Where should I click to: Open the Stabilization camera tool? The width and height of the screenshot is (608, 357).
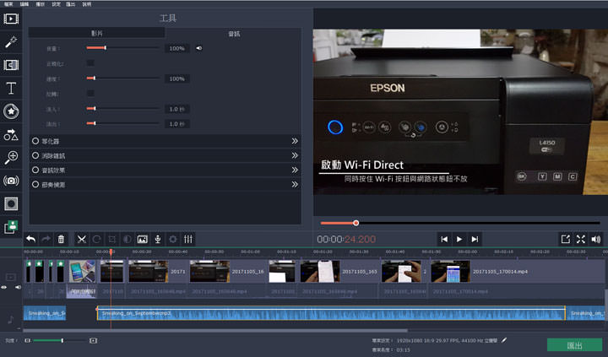(x=11, y=181)
